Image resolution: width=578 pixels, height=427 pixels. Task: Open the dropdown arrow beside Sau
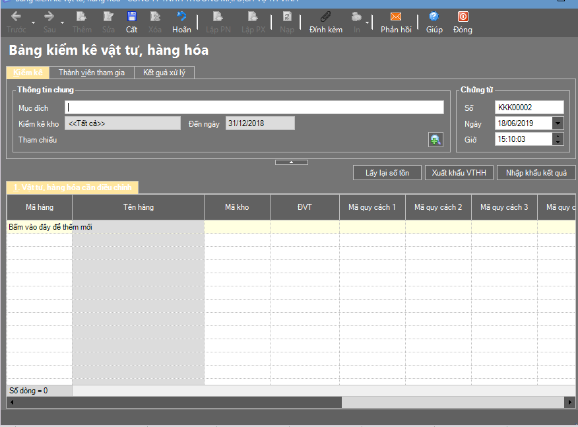coord(62,23)
